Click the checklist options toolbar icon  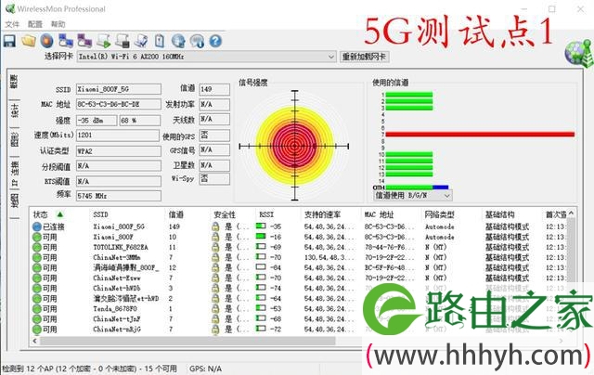pos(141,41)
